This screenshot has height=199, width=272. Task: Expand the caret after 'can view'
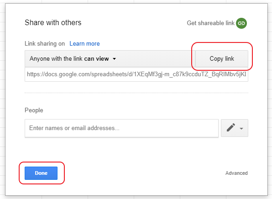click(114, 59)
